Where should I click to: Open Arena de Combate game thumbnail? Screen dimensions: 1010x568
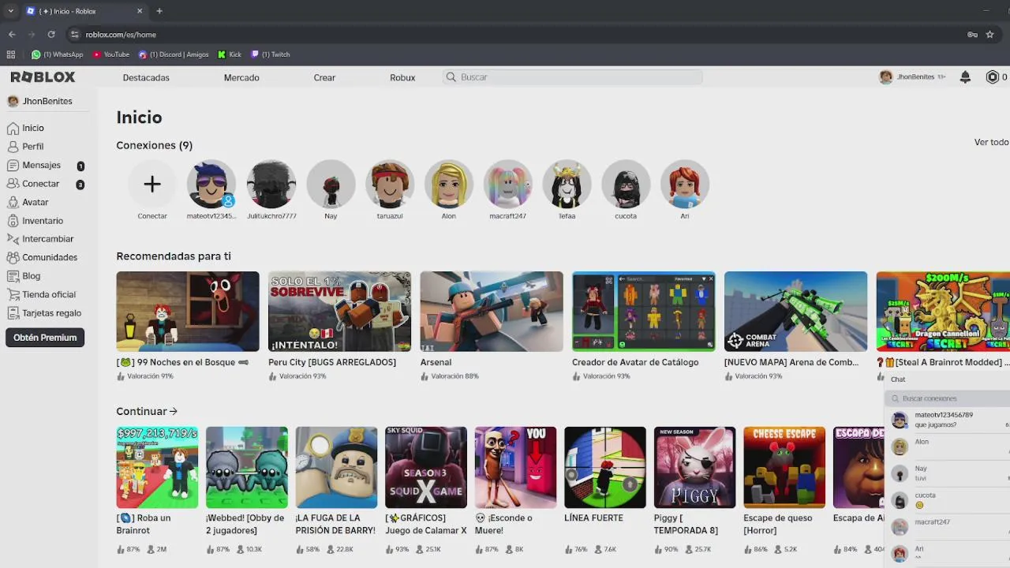[x=795, y=312]
